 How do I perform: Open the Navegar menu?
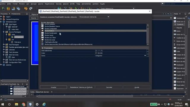tap(34, 4)
